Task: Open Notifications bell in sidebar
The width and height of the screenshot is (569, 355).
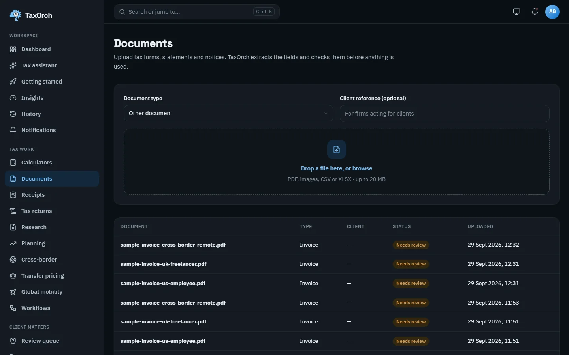Action: [13, 130]
